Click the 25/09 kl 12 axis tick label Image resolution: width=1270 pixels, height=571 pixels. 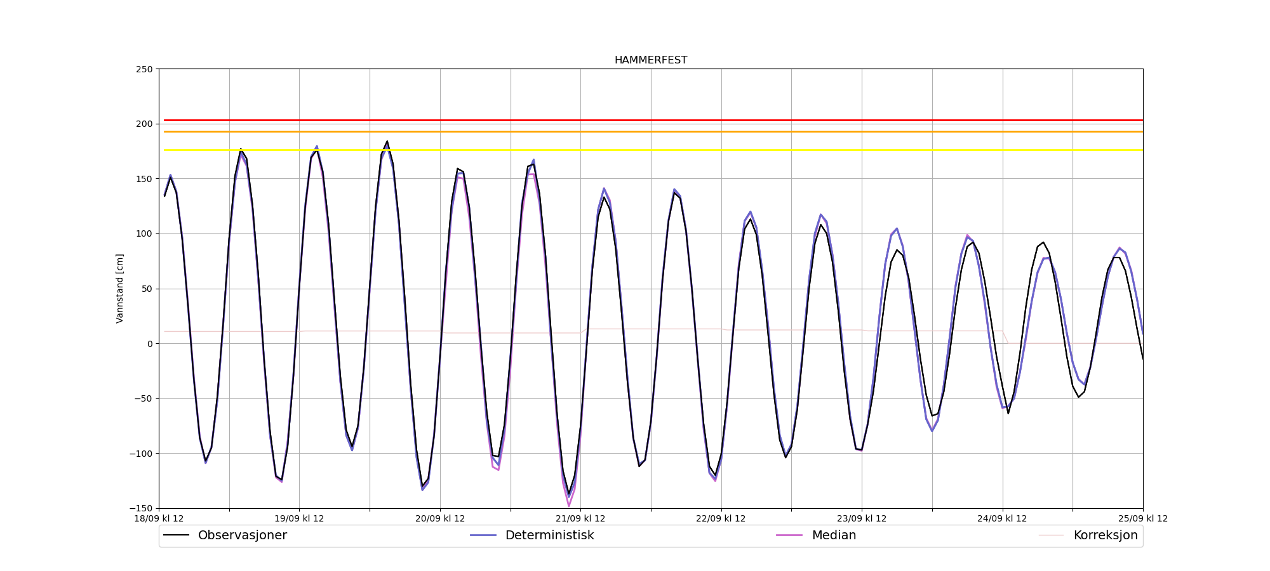[1143, 518]
